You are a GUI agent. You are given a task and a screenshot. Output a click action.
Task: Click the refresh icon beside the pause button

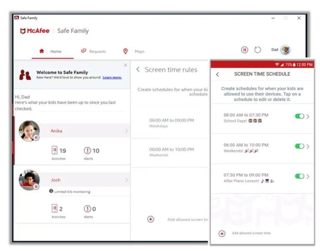point(257,50)
